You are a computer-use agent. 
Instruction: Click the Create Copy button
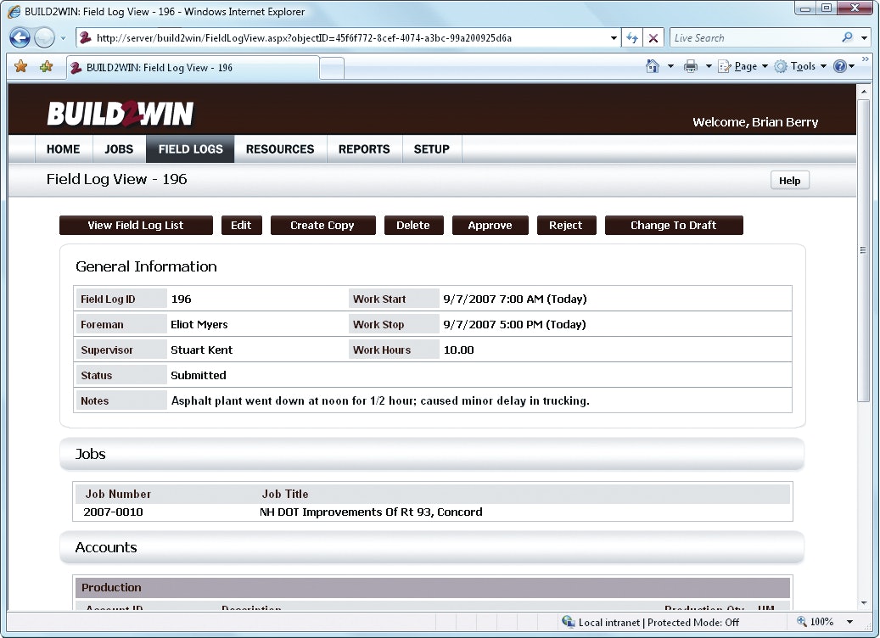322,225
